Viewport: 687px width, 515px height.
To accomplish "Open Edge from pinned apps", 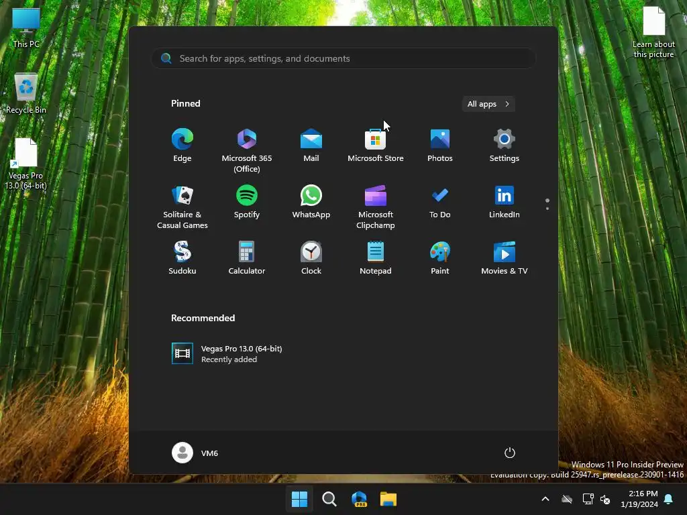I will tap(182, 146).
